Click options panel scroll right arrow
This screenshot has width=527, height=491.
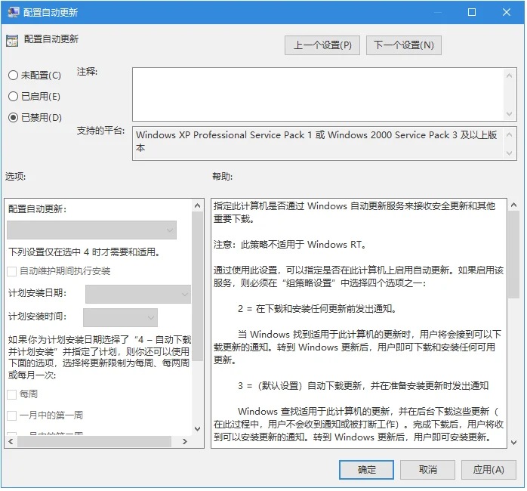pyautogui.click(x=184, y=442)
